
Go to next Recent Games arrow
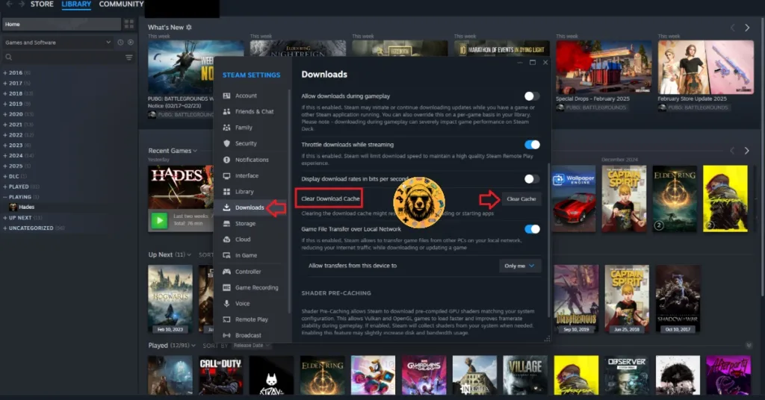(x=746, y=151)
